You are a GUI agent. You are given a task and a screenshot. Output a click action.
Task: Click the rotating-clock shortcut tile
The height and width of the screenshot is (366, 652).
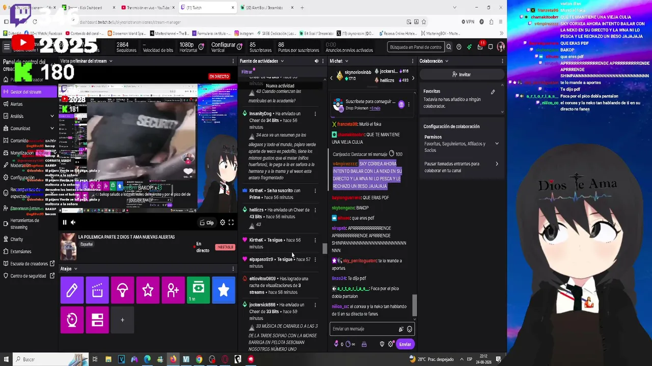point(72,320)
